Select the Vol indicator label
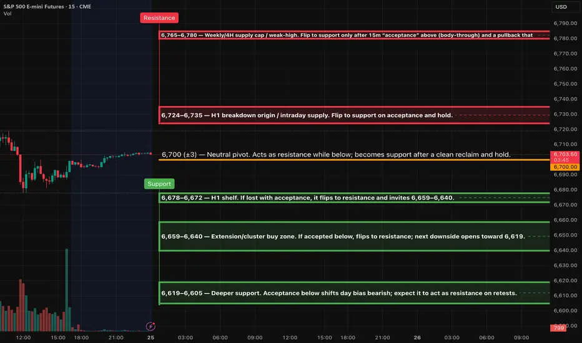This screenshot has height=343, width=582. pyautogui.click(x=7, y=14)
